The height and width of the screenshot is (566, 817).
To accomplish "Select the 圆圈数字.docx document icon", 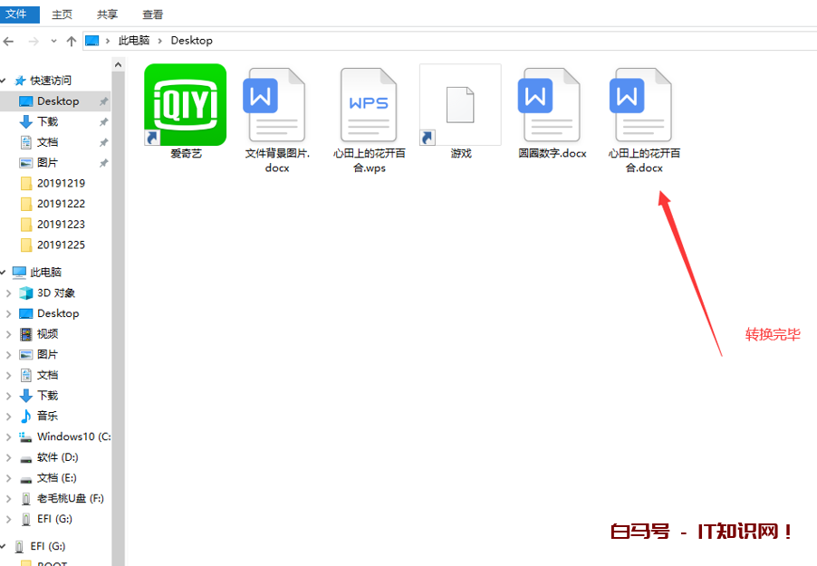I will [x=552, y=105].
